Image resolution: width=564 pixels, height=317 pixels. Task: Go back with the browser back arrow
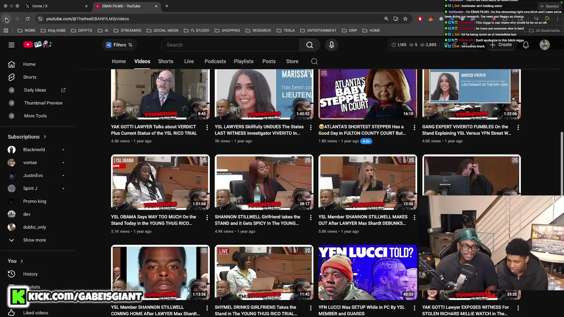point(6,19)
